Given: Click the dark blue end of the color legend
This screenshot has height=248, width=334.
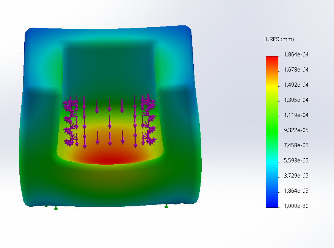Looking at the screenshot, I should point(271,204).
